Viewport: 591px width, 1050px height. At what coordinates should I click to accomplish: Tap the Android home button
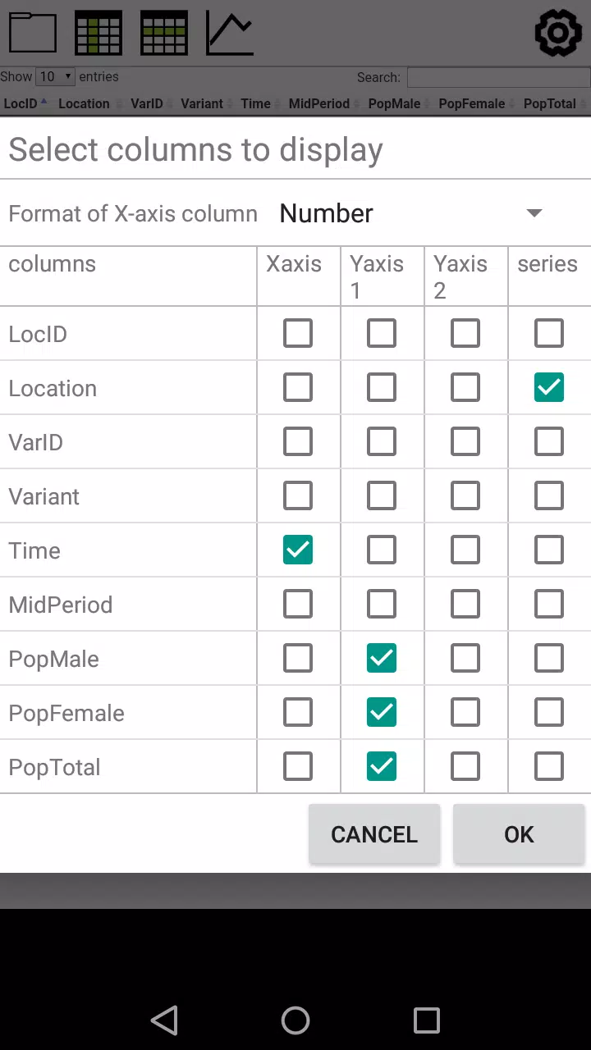tap(295, 1020)
